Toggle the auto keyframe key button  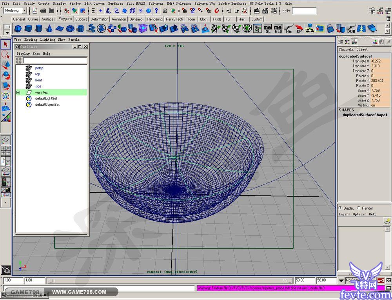point(380,280)
